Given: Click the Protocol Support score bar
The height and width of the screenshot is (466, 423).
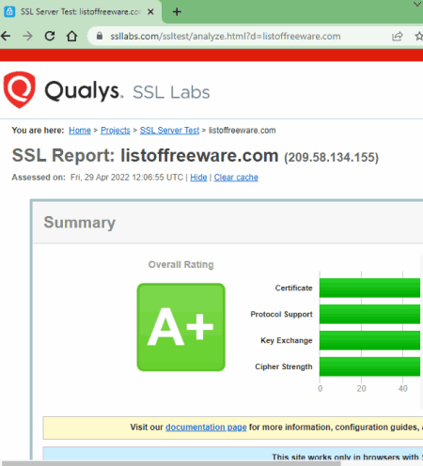Looking at the screenshot, I should click(369, 314).
